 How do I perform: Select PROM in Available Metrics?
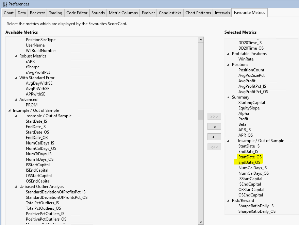coord(32,105)
